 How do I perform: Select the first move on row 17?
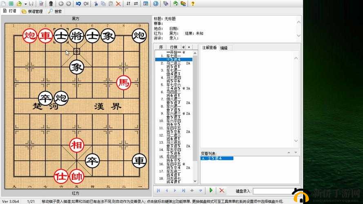tap(174, 171)
